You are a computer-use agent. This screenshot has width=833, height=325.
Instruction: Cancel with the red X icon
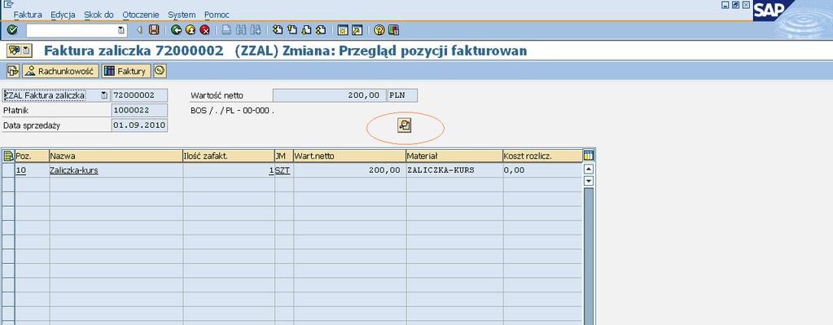click(204, 30)
